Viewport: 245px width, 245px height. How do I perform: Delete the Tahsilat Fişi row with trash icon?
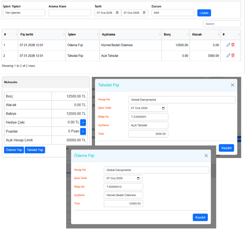coord(233,55)
